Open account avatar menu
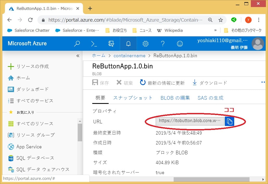The width and height of the screenshot is (268, 184). [x=258, y=44]
